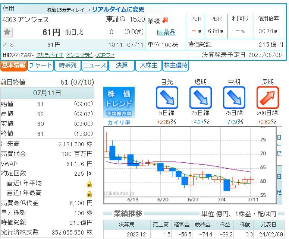Screen dimensions: 289x239
Task: Click the 中期 75日線 down-arrow trend icon
Action: [x=234, y=98]
